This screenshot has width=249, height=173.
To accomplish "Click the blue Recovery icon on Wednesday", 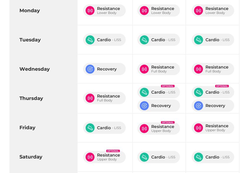I will pyautogui.click(x=90, y=69).
